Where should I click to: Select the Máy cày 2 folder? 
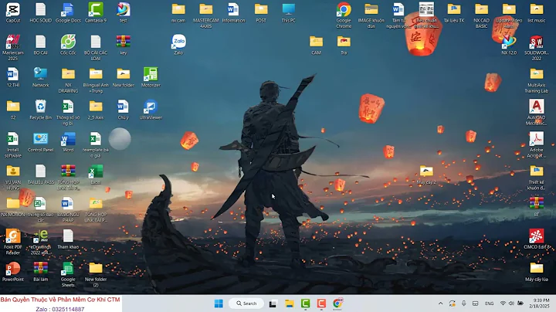point(426,175)
